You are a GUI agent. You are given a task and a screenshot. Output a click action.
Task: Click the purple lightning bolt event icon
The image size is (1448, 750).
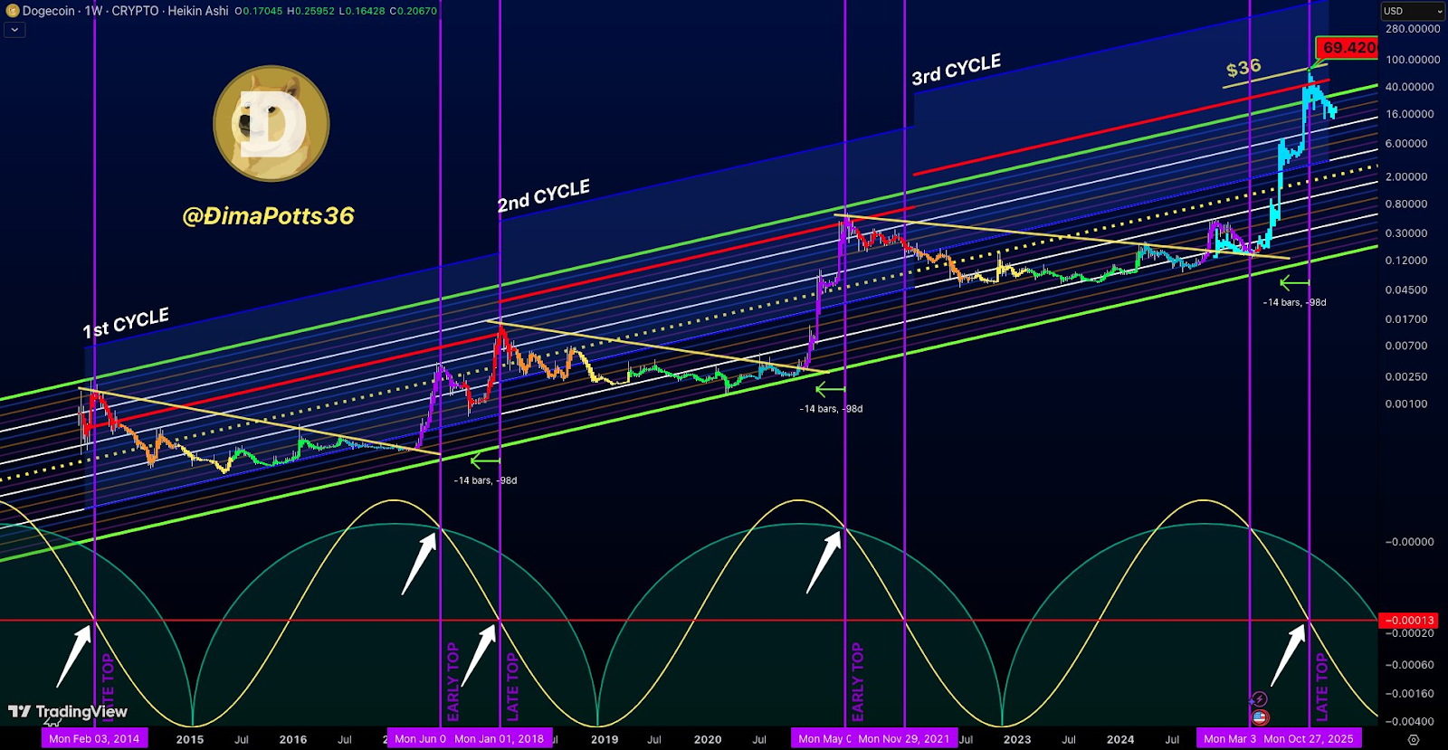point(1259,699)
